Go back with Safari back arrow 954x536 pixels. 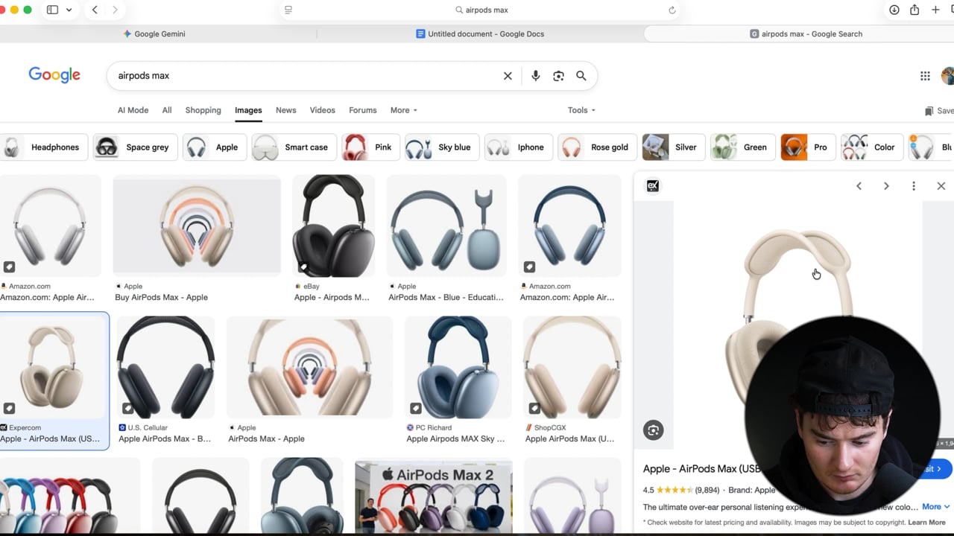pos(95,10)
